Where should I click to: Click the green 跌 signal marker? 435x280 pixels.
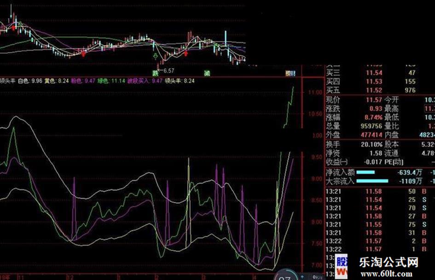(156, 73)
